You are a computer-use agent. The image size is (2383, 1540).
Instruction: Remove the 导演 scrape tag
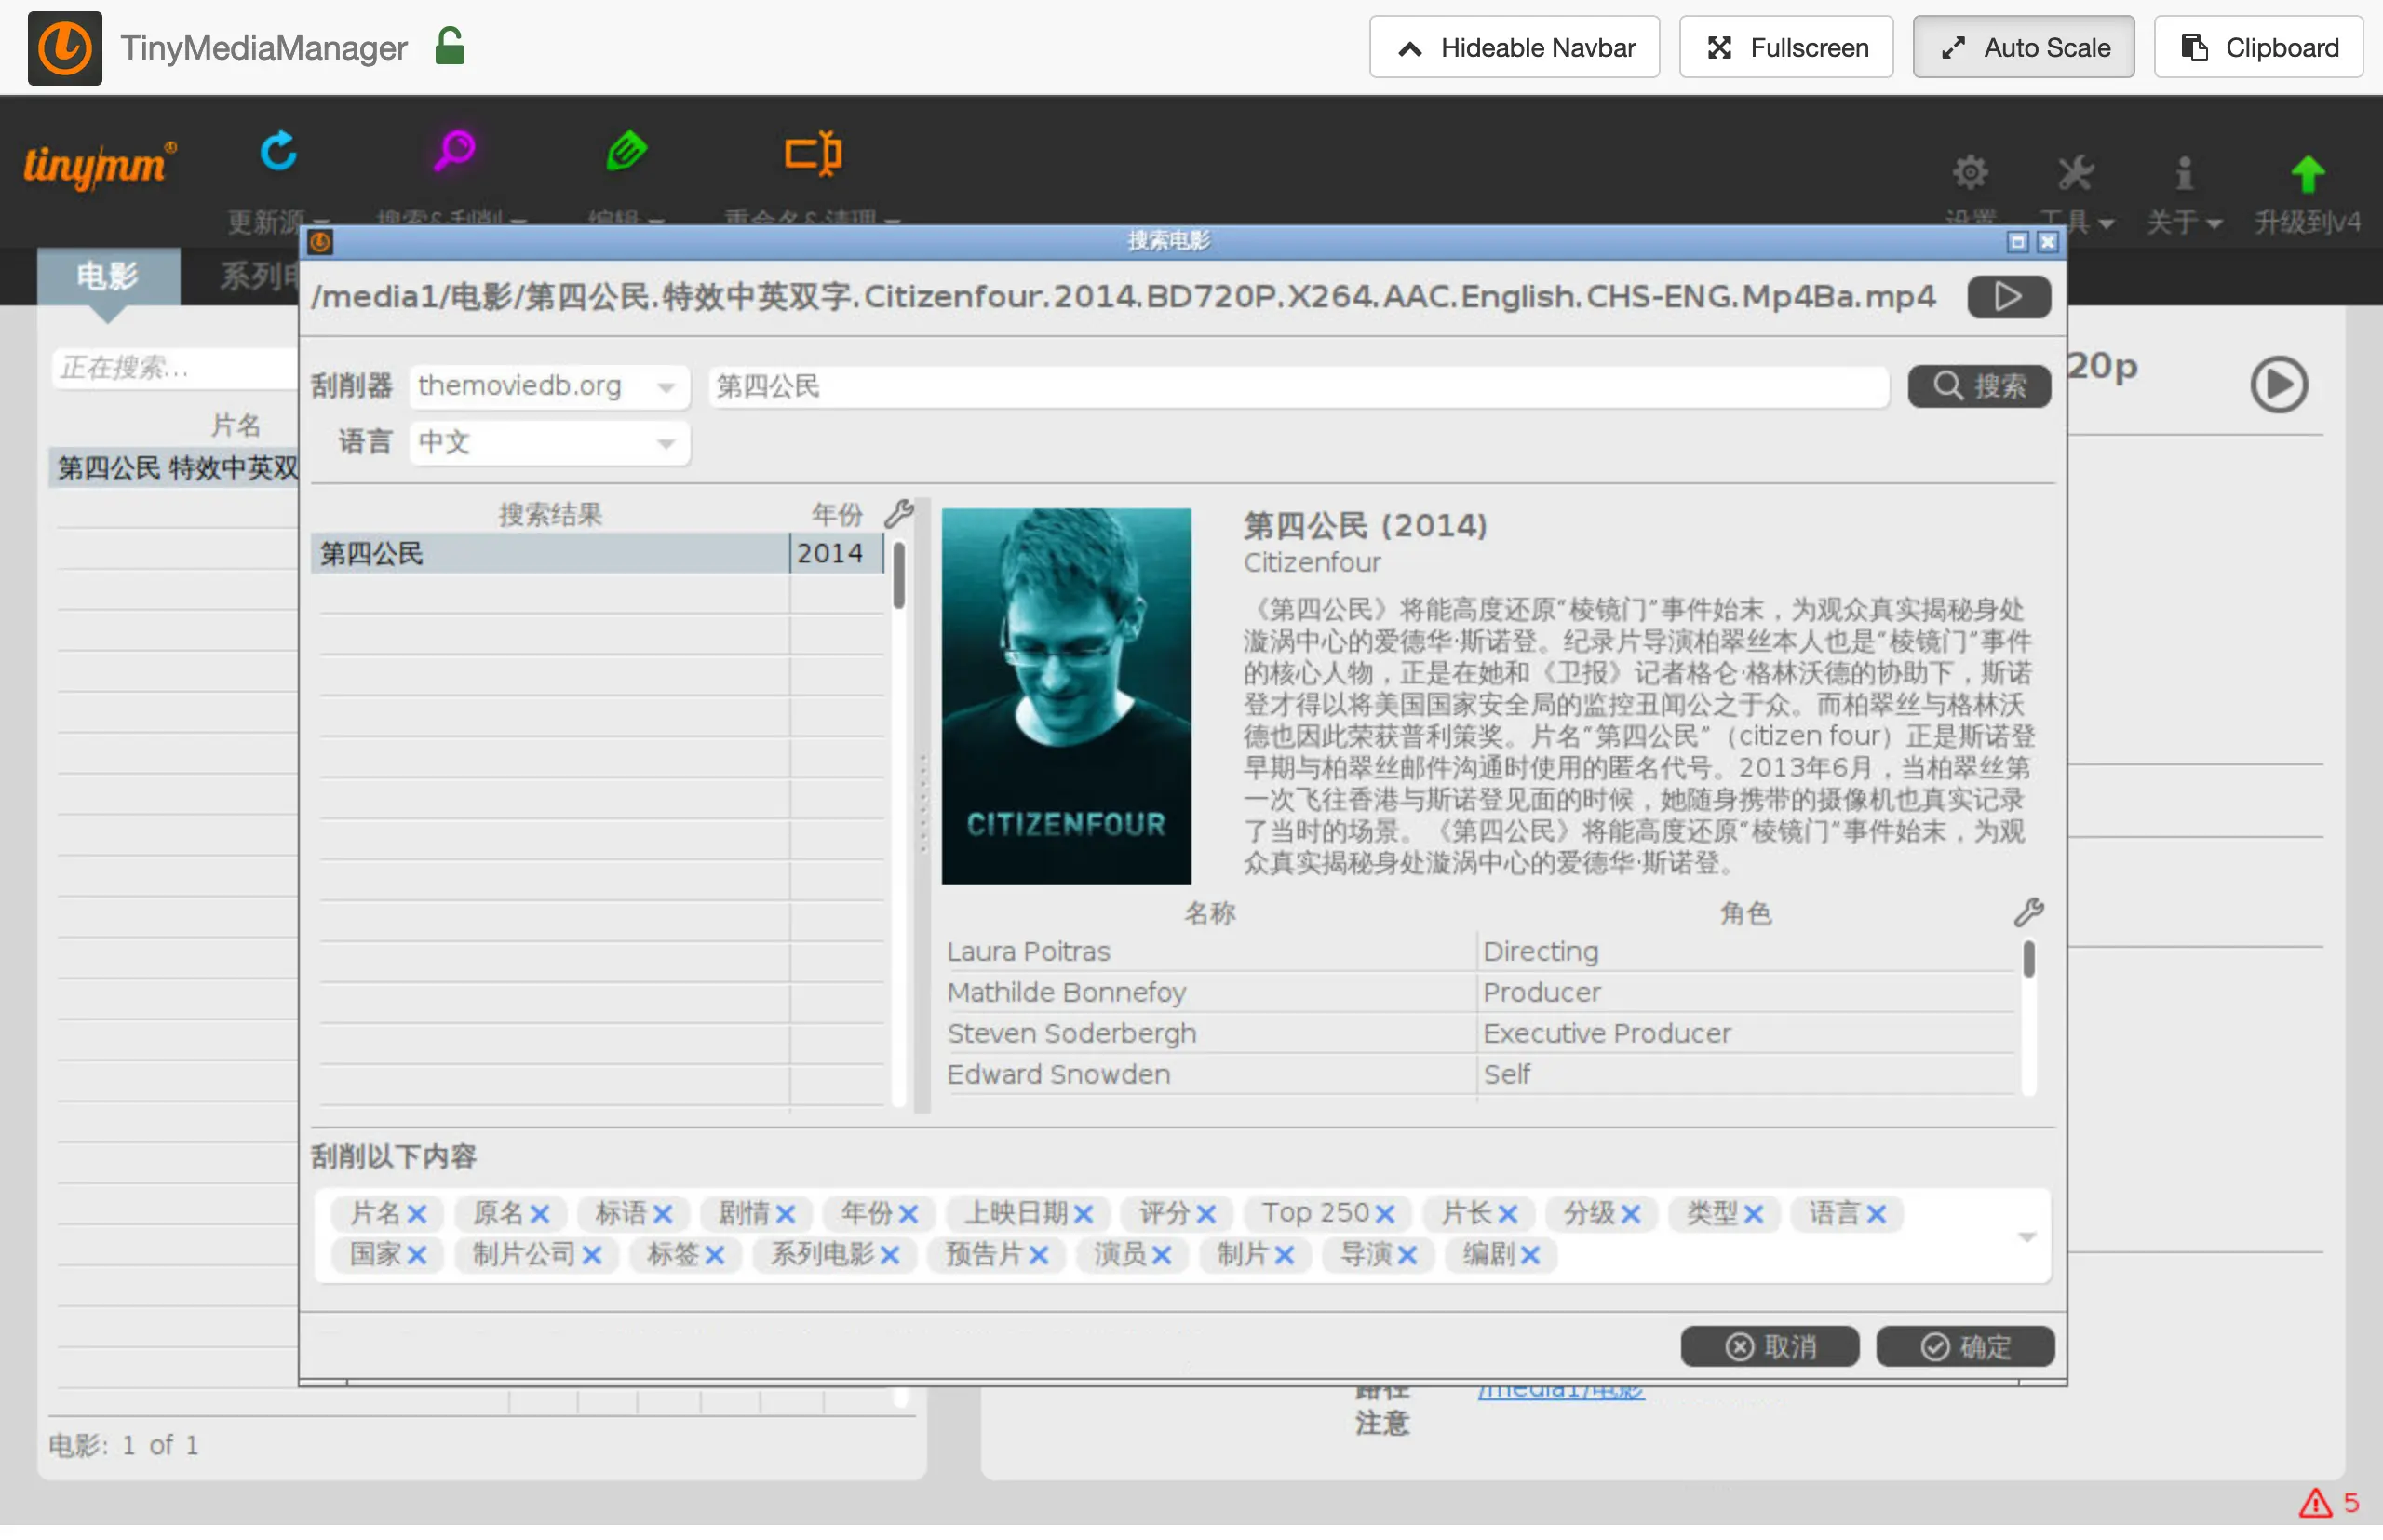click(1407, 1255)
